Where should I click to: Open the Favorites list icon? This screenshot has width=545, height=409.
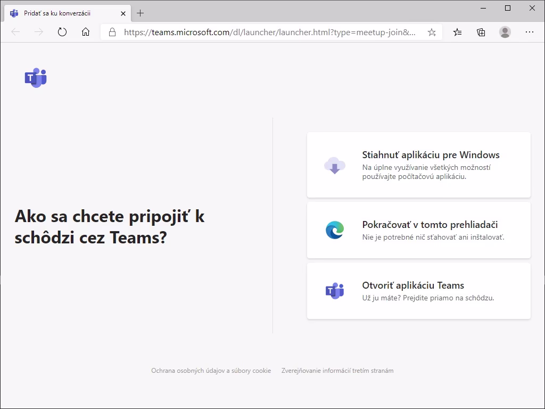[457, 32]
